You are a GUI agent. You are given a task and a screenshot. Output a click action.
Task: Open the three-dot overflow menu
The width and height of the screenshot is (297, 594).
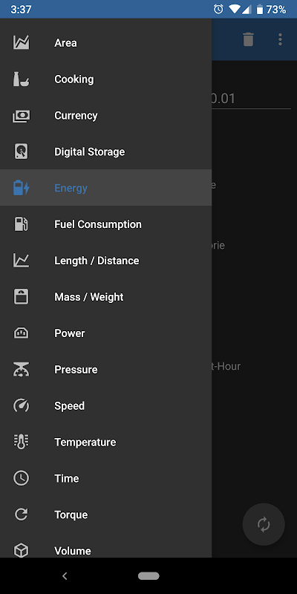[280, 39]
